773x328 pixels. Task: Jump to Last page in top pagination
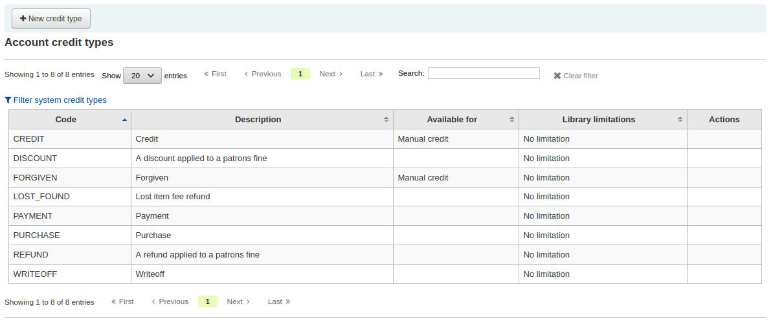coord(371,74)
